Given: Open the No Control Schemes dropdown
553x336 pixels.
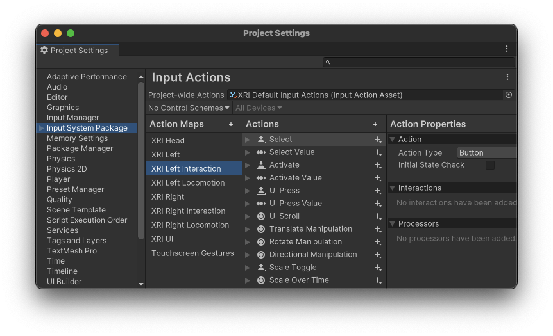Looking at the screenshot, I should point(189,108).
